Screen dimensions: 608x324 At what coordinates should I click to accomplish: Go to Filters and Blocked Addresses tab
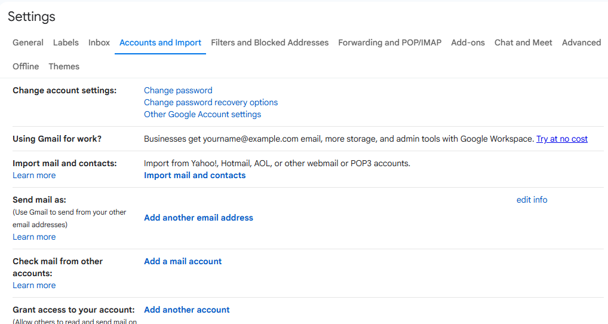tap(269, 42)
